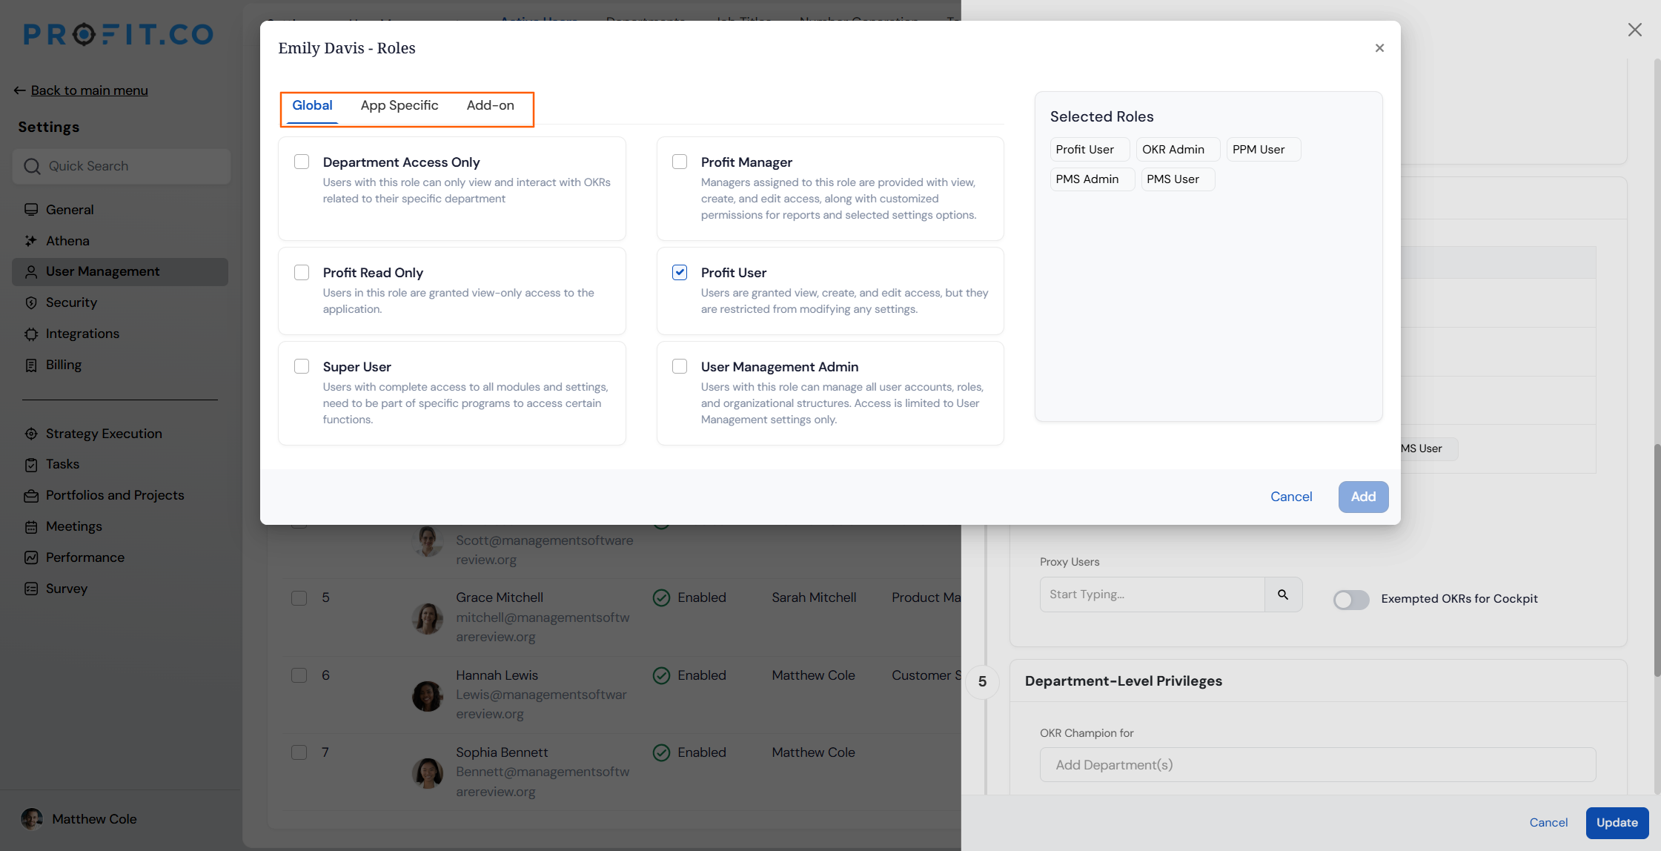
Task: Close the user edit side panel
Action: tap(1634, 30)
